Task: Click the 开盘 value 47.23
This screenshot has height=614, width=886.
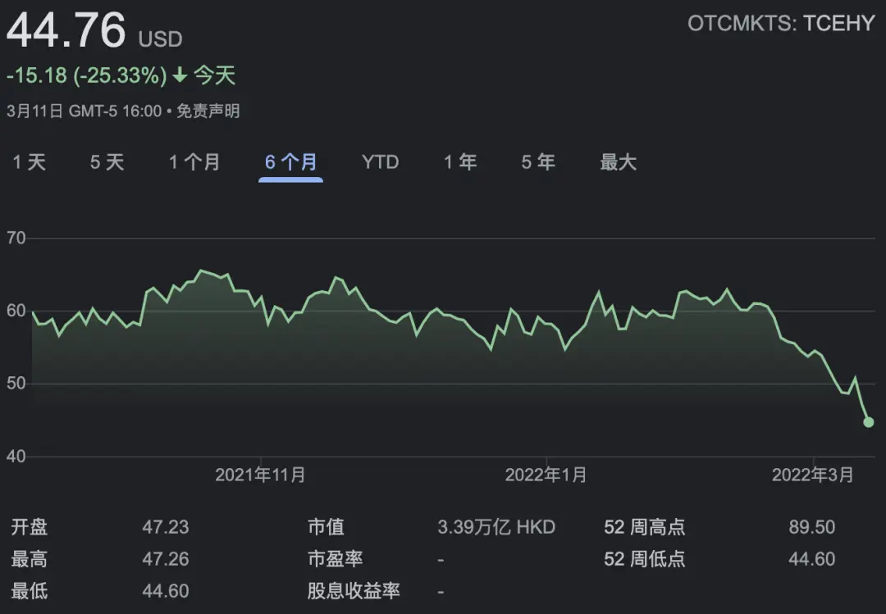Action: click(x=165, y=527)
